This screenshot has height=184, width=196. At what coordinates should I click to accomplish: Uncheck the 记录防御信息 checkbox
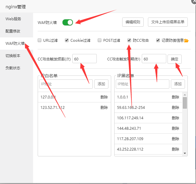tap(158, 40)
